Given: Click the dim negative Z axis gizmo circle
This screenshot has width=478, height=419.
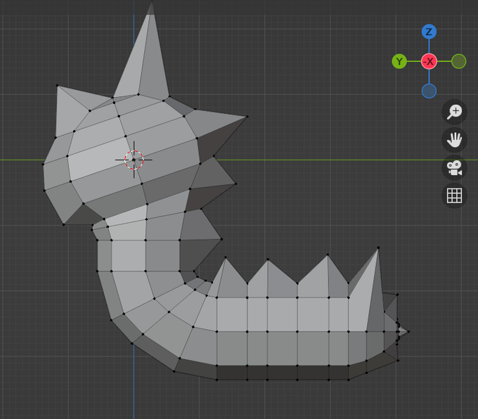Looking at the screenshot, I should click(429, 91).
